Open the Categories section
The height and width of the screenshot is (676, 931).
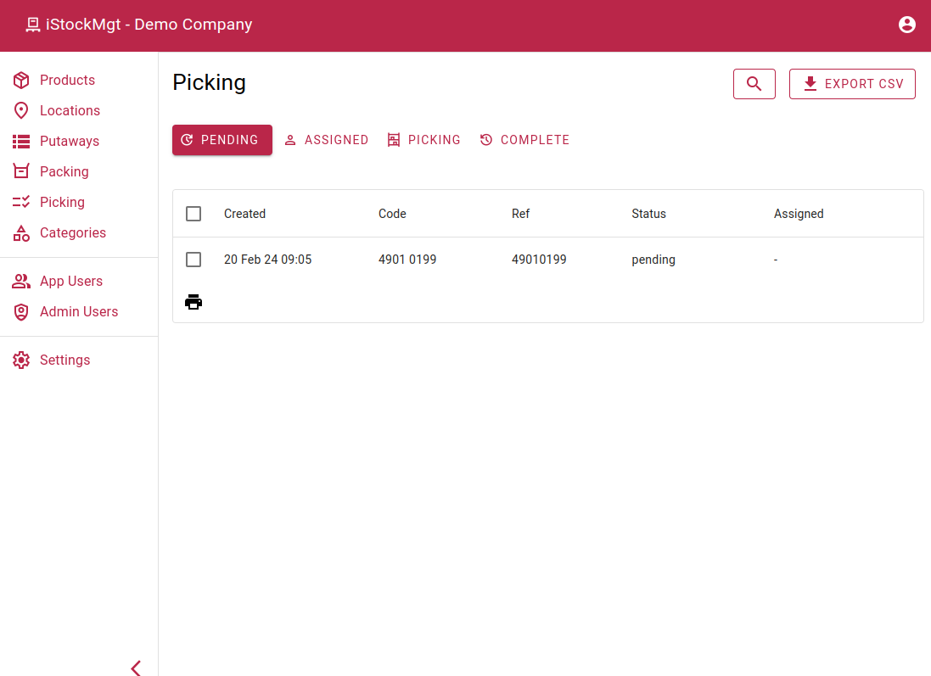[x=72, y=232]
